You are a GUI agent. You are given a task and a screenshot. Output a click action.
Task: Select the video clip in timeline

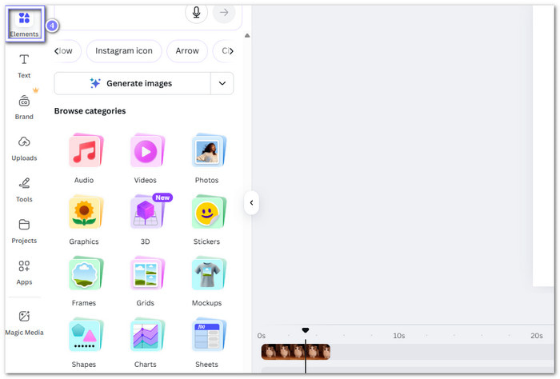(295, 352)
